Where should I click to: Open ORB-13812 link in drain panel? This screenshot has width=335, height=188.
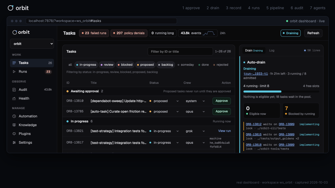(253, 124)
